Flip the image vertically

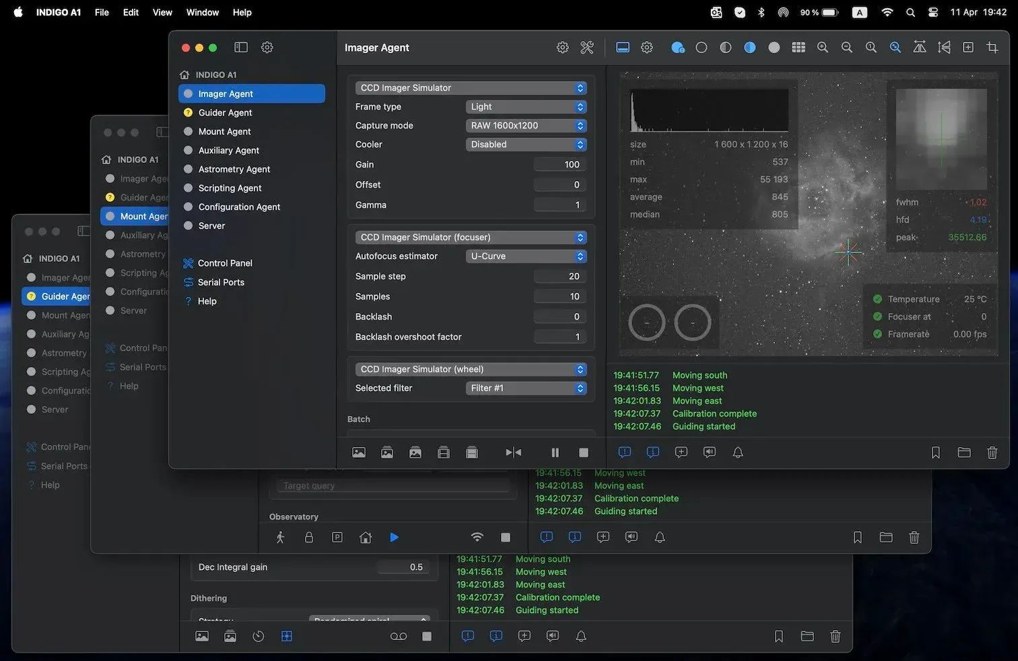[944, 47]
